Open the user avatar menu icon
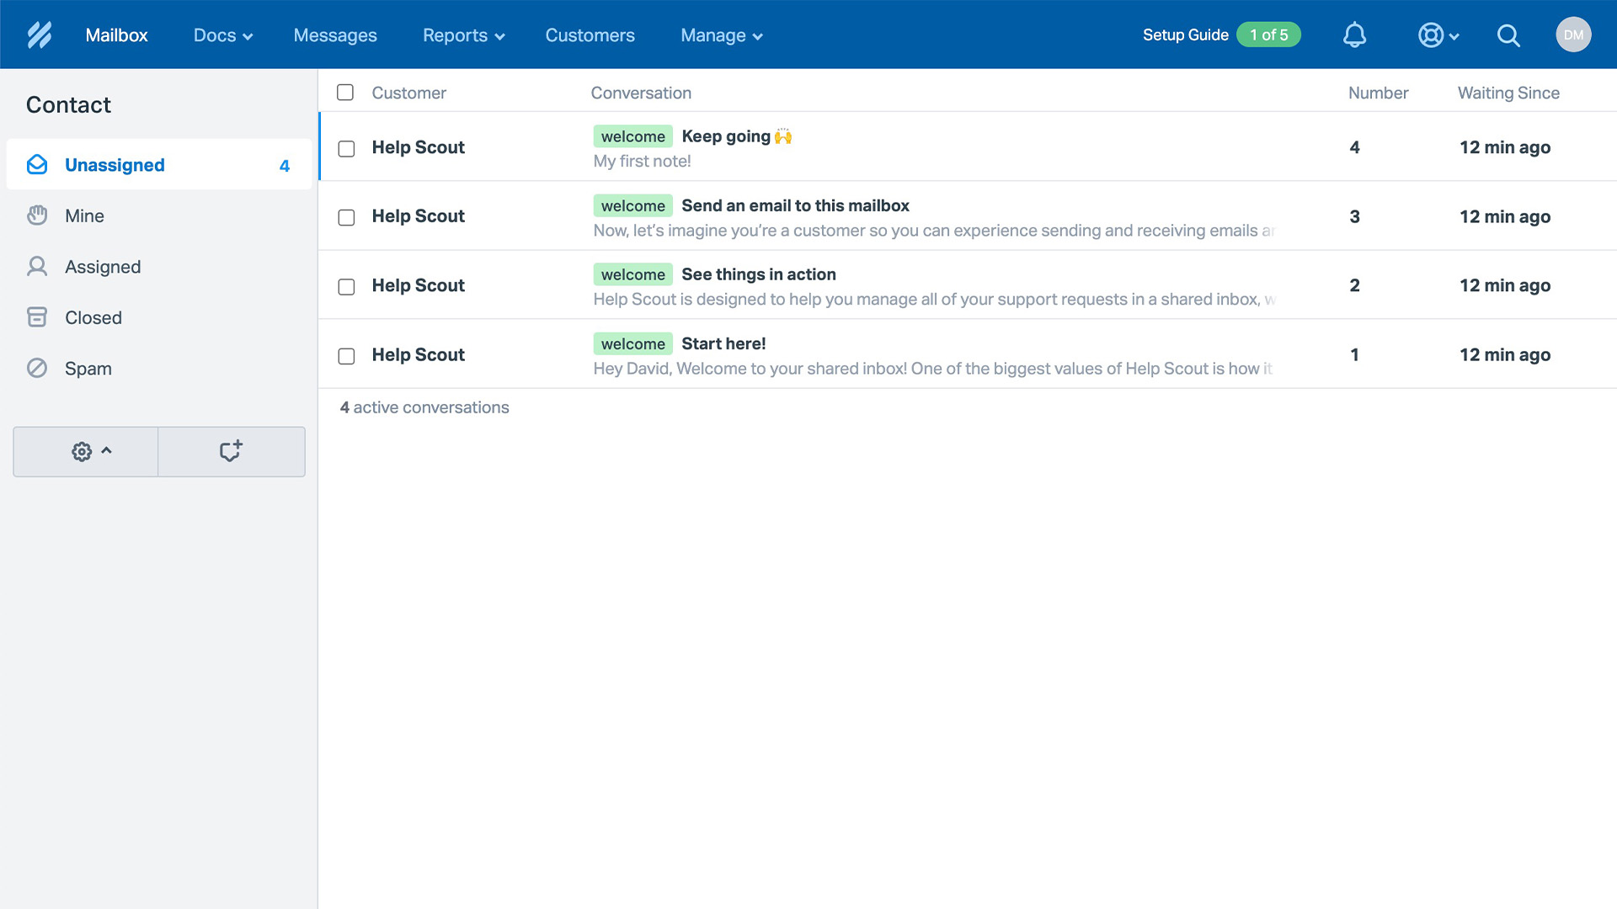This screenshot has width=1617, height=909. tap(1574, 35)
